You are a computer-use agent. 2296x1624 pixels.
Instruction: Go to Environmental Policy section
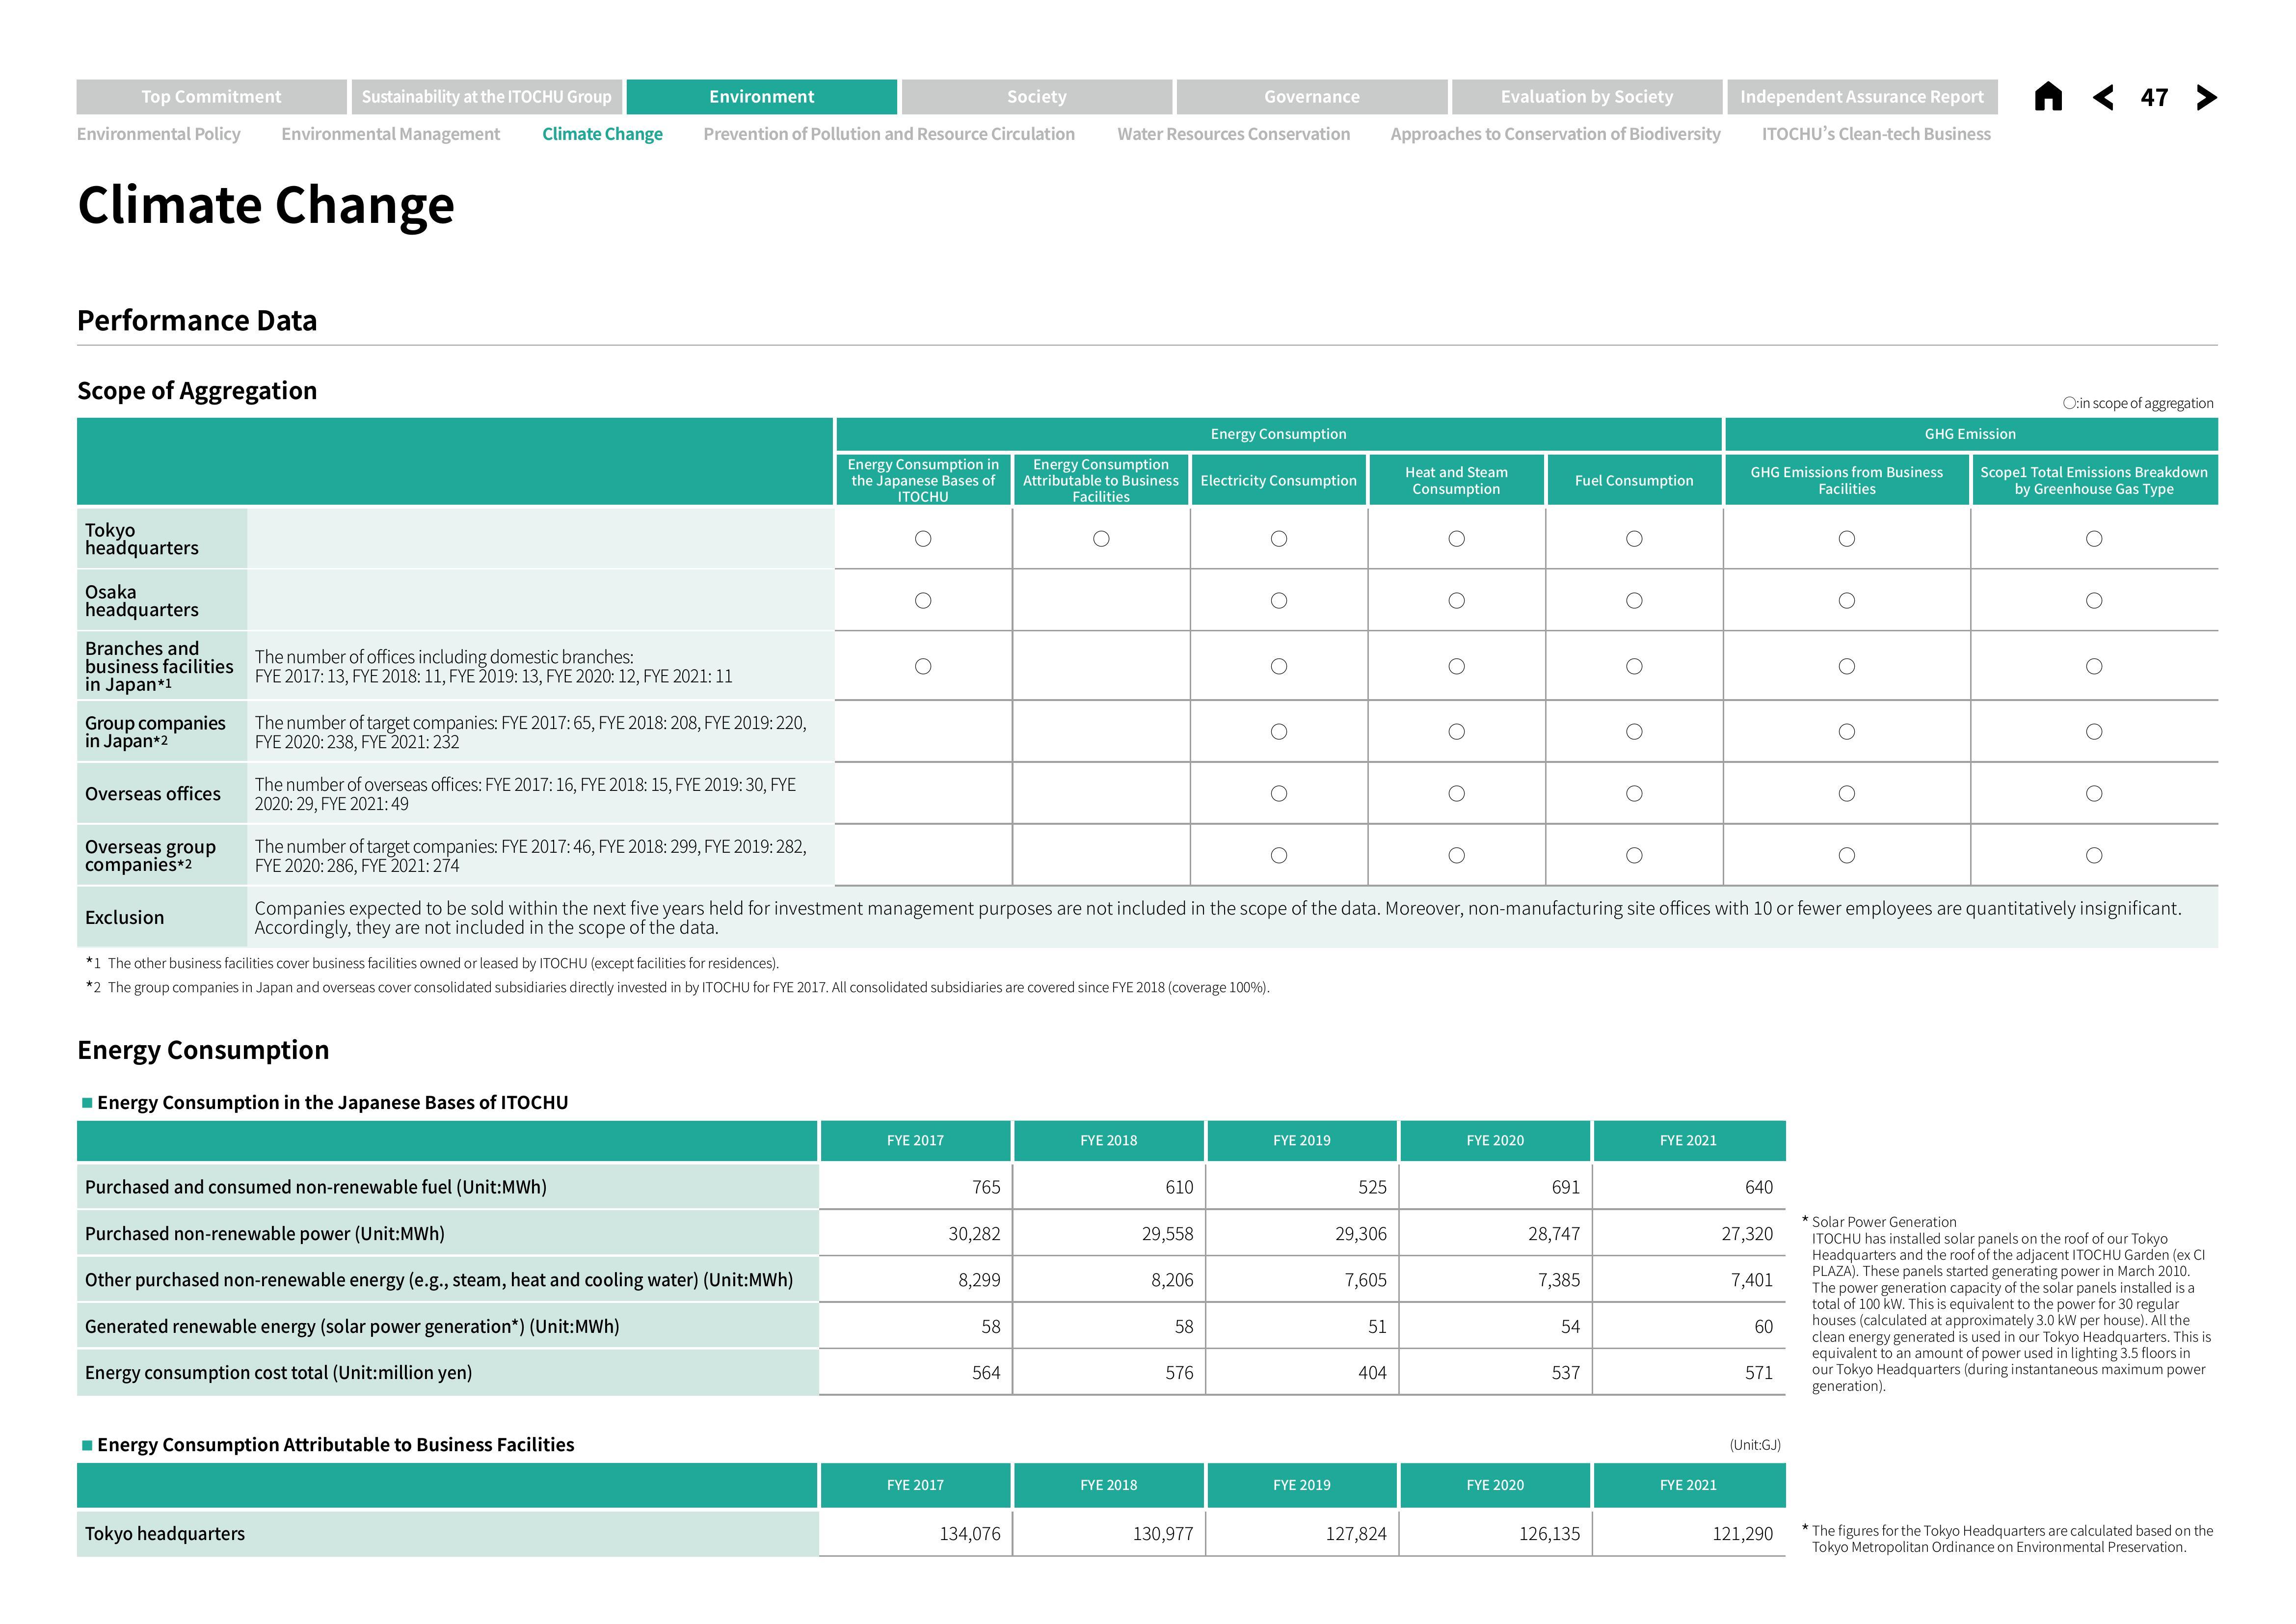[159, 134]
